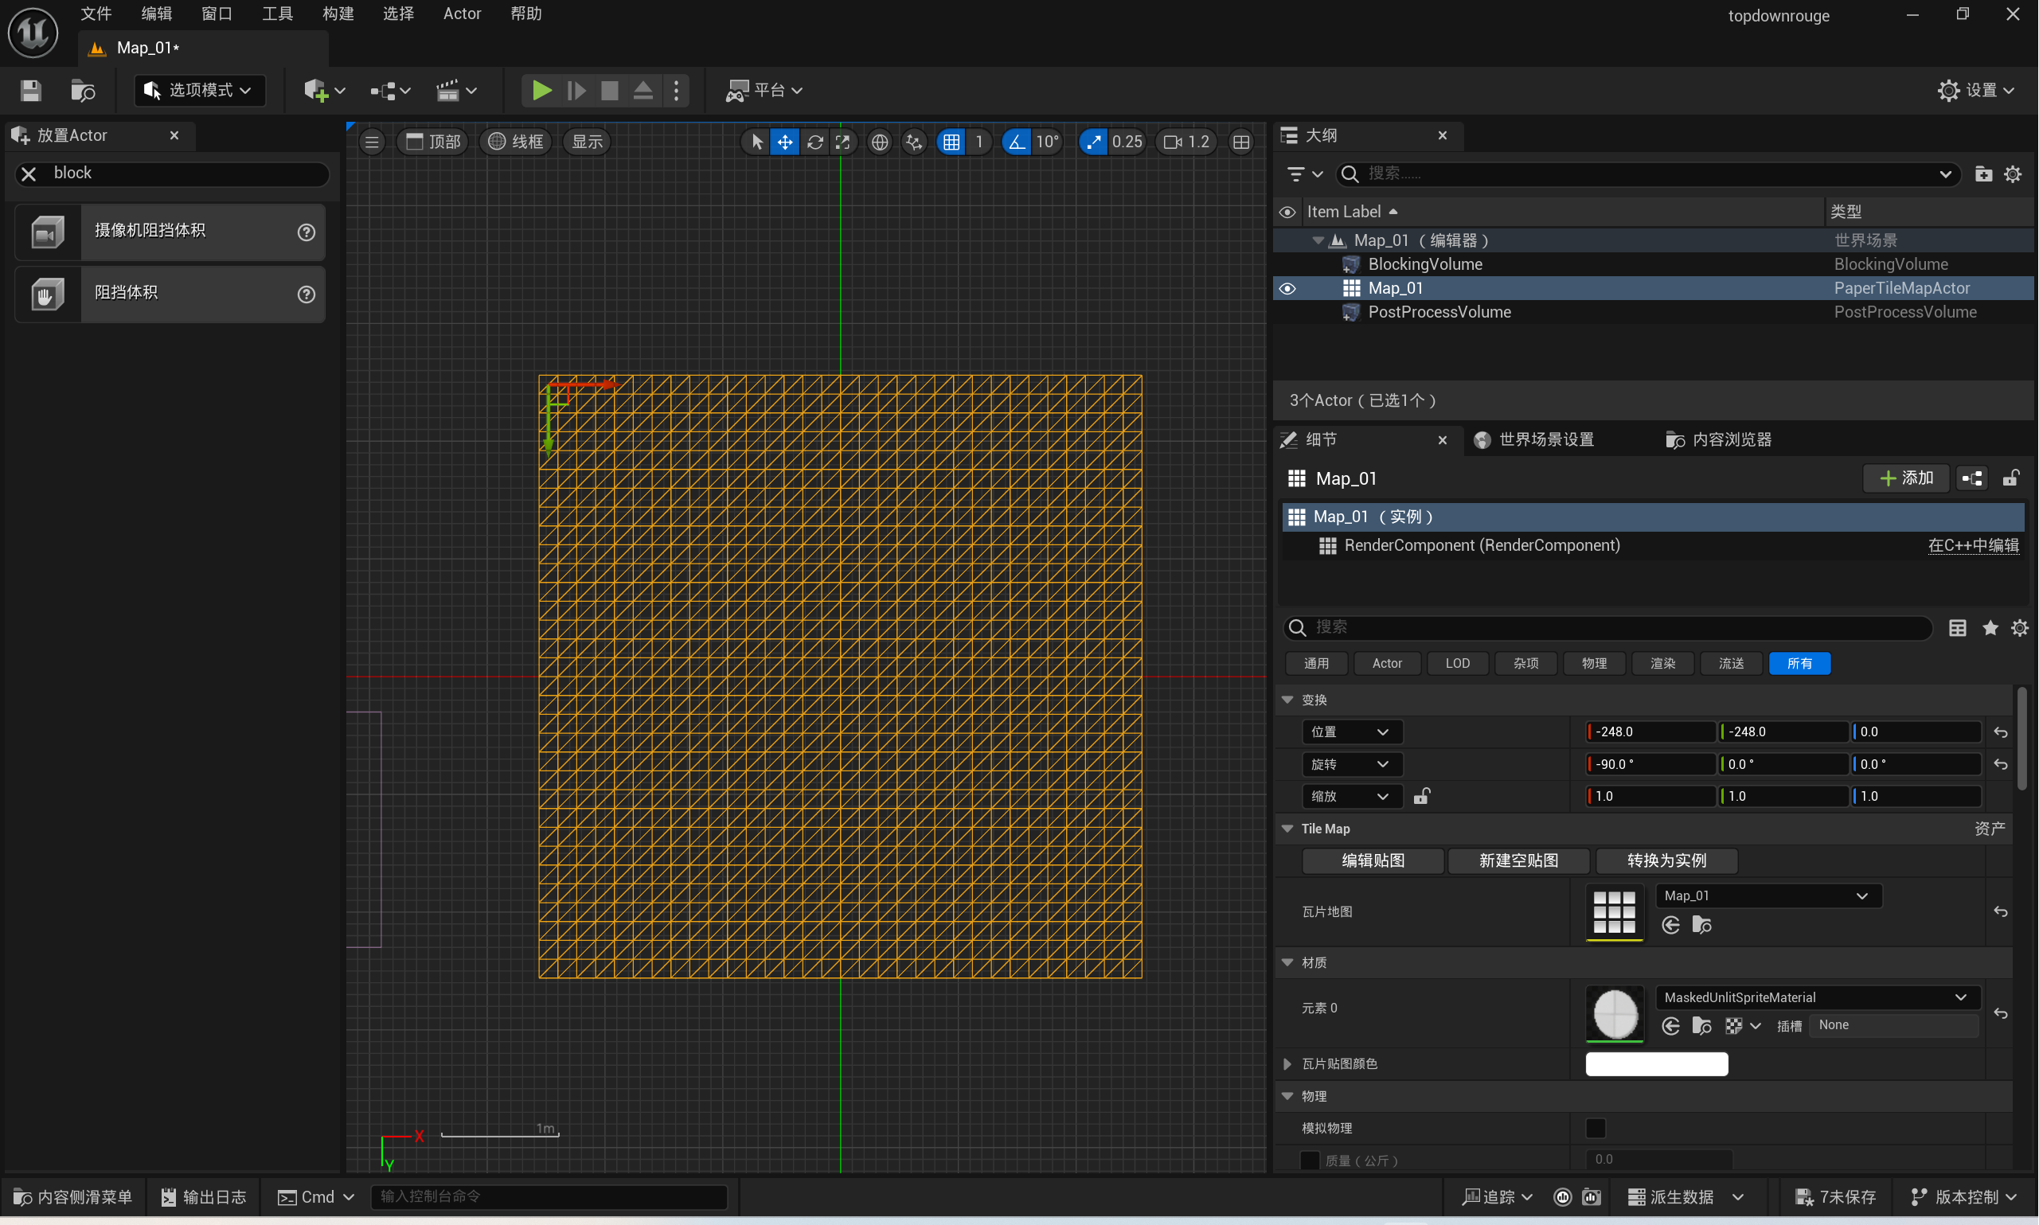This screenshot has width=2039, height=1225.
Task: Collapse the Map_01 (编辑器) world tree
Action: [1318, 240]
